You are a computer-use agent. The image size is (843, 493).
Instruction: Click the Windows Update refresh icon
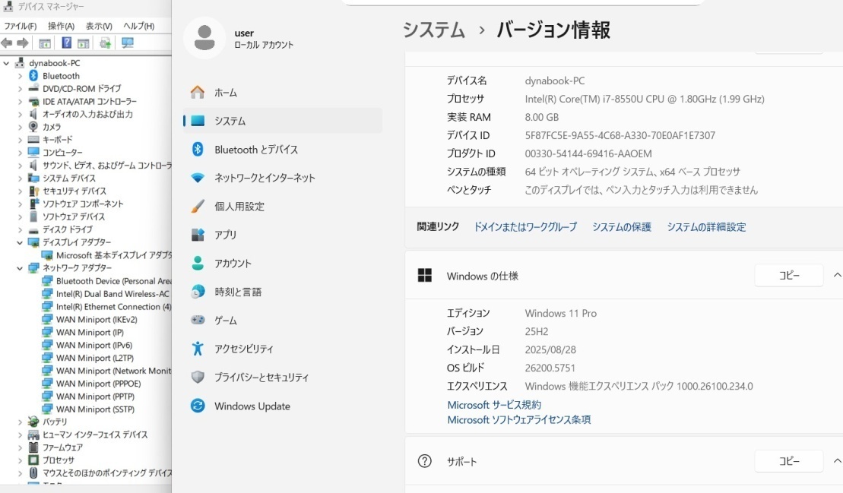[x=198, y=406]
